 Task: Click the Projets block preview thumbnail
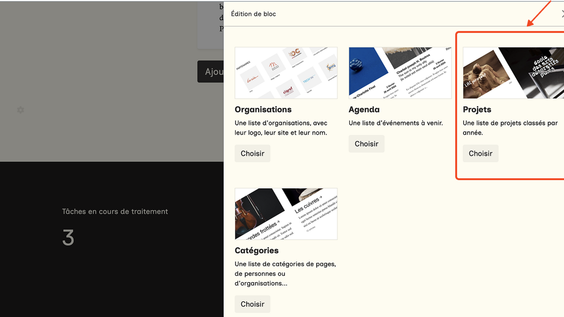click(x=513, y=73)
